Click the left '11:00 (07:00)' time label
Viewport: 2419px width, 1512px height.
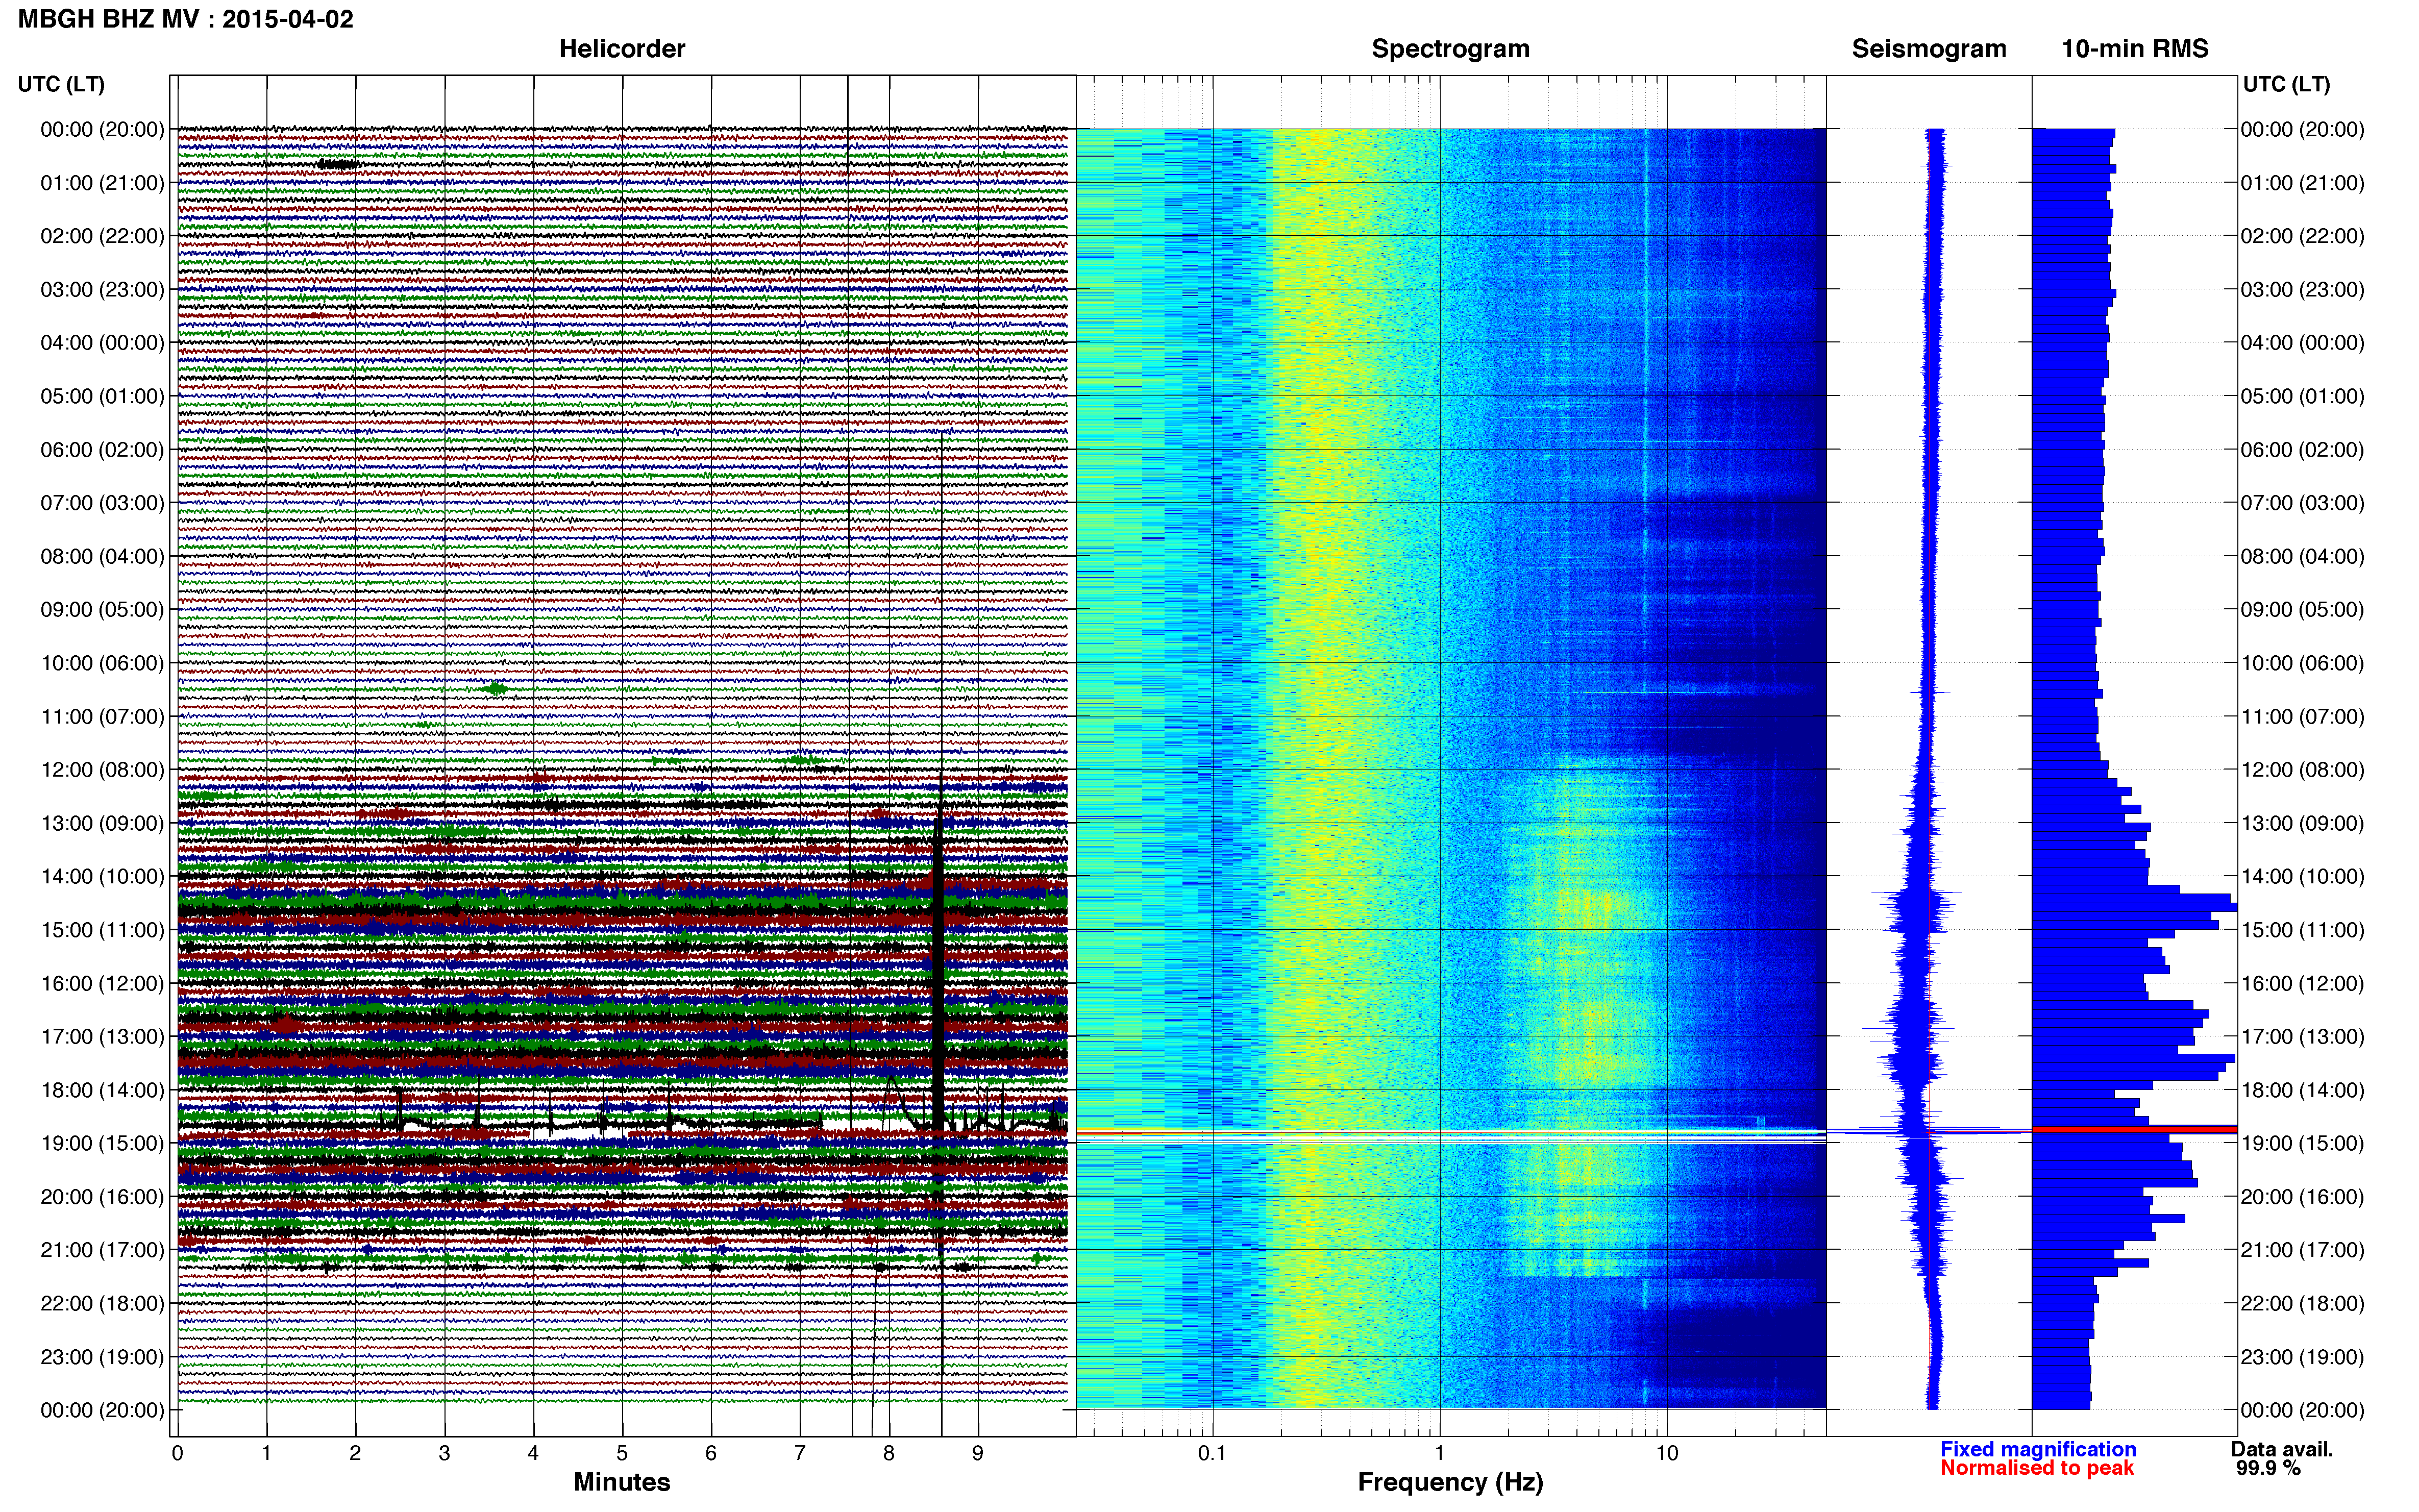[x=102, y=717]
